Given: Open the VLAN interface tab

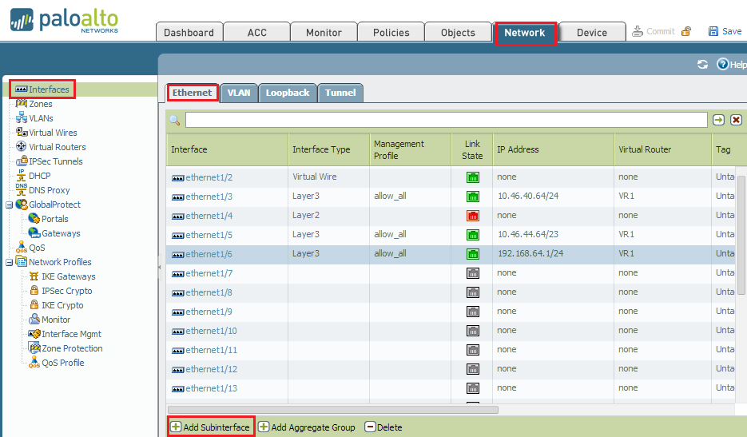Looking at the screenshot, I should [x=238, y=93].
